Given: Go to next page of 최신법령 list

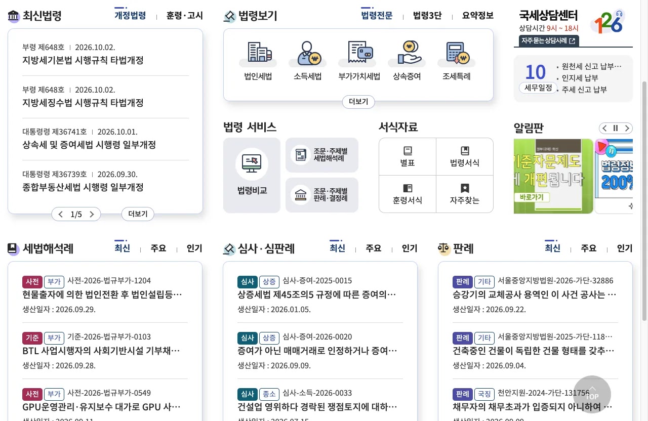Looking at the screenshot, I should (x=92, y=215).
